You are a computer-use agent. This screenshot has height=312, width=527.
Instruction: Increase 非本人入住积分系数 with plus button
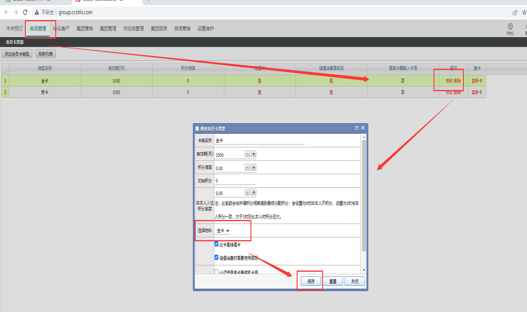point(253,192)
